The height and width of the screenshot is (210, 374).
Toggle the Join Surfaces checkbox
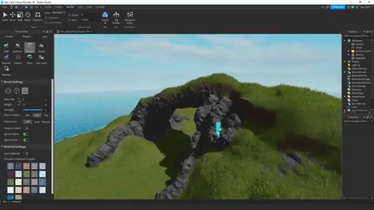pos(46,23)
